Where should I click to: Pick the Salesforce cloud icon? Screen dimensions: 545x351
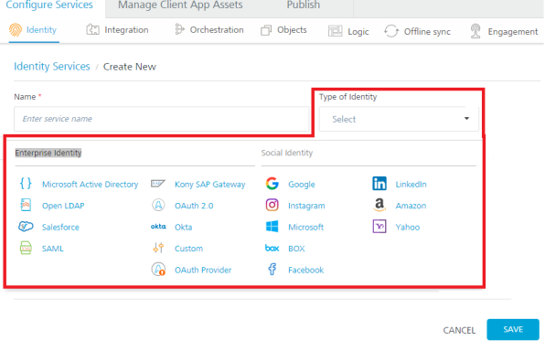(x=26, y=227)
